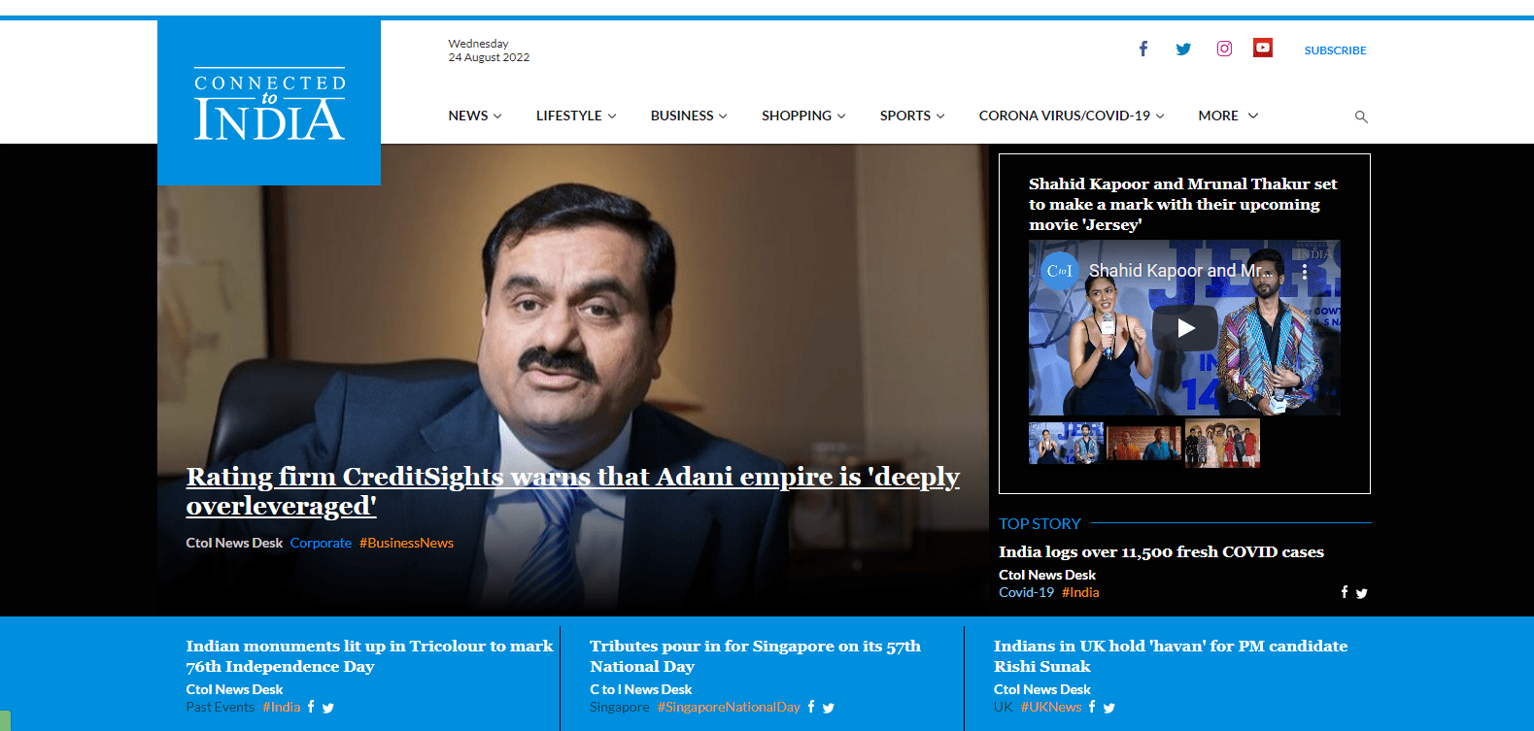Click the date text 24 August 2022
1534x731 pixels.
click(489, 57)
